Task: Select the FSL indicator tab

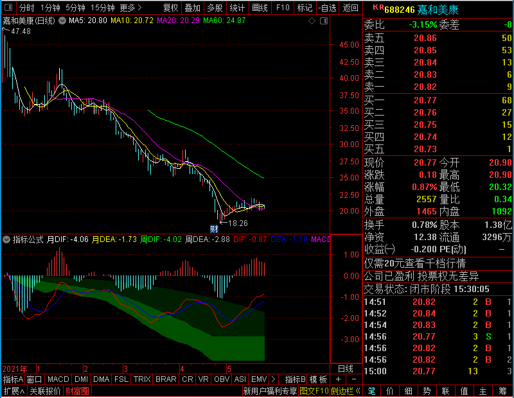Action: pos(121,379)
